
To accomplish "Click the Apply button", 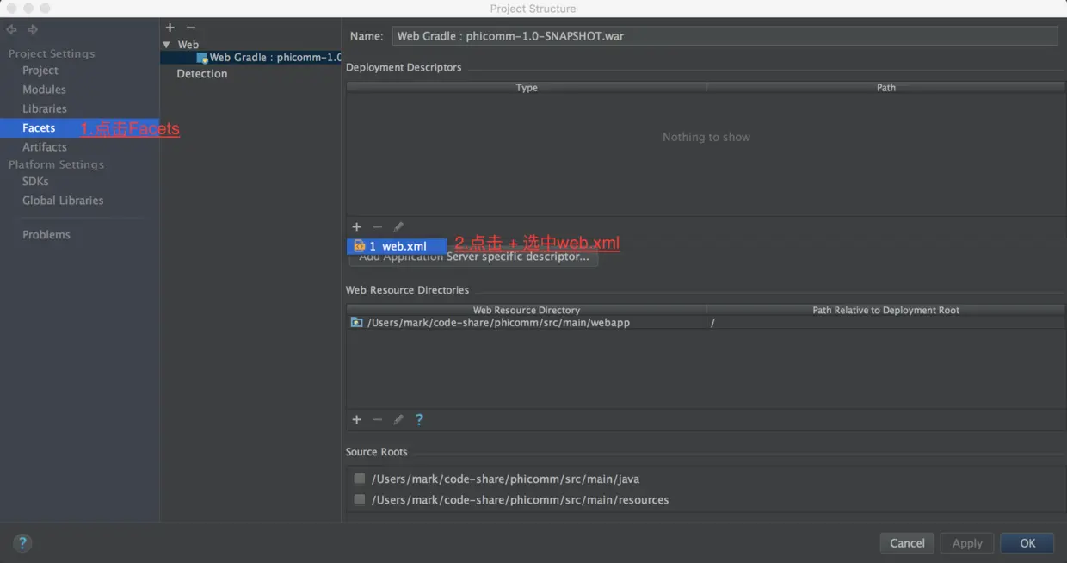I will click(x=967, y=543).
